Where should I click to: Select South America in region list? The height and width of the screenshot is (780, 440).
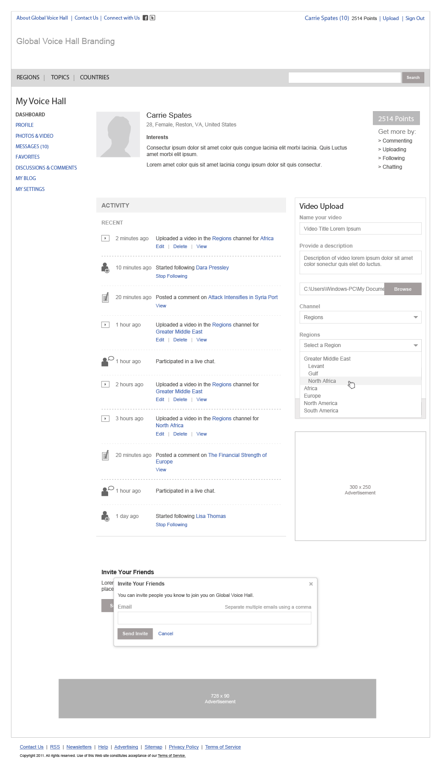(x=321, y=411)
